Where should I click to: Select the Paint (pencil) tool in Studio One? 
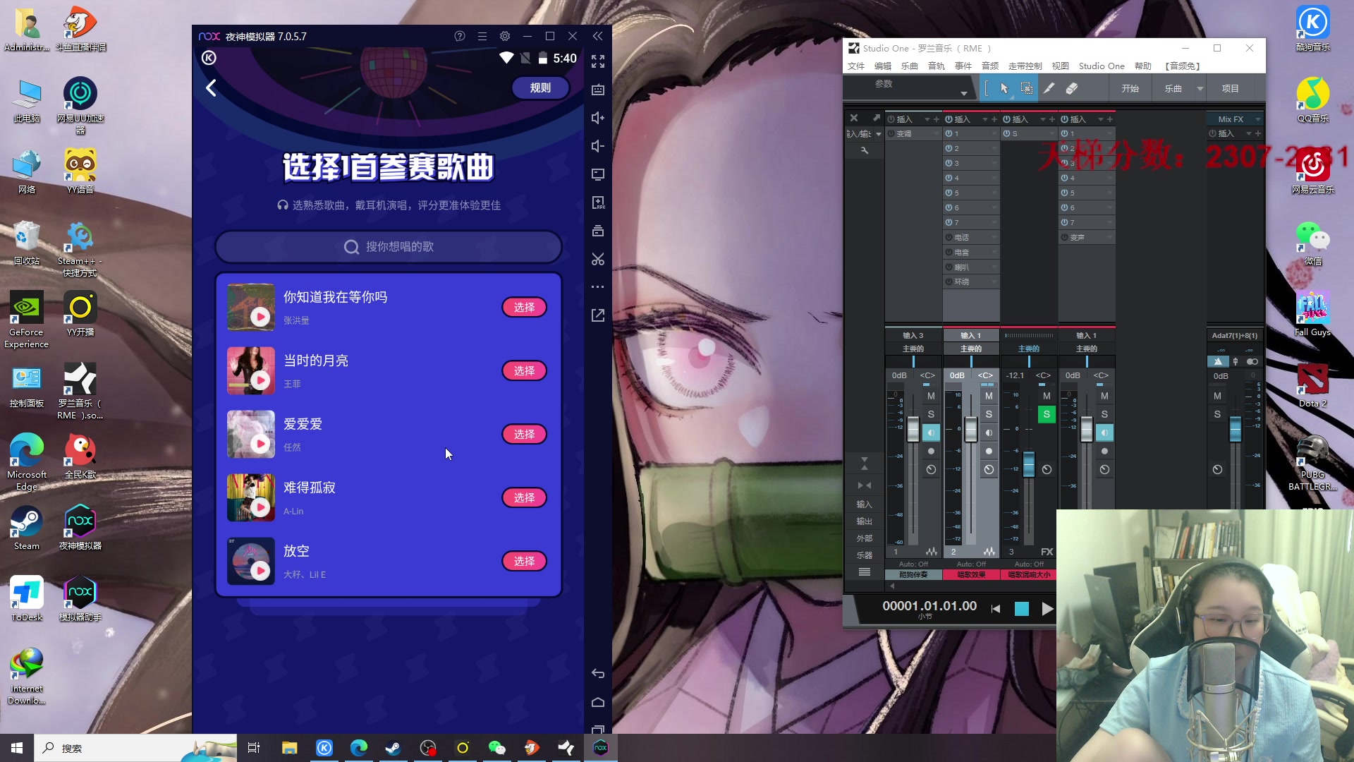pyautogui.click(x=1049, y=88)
